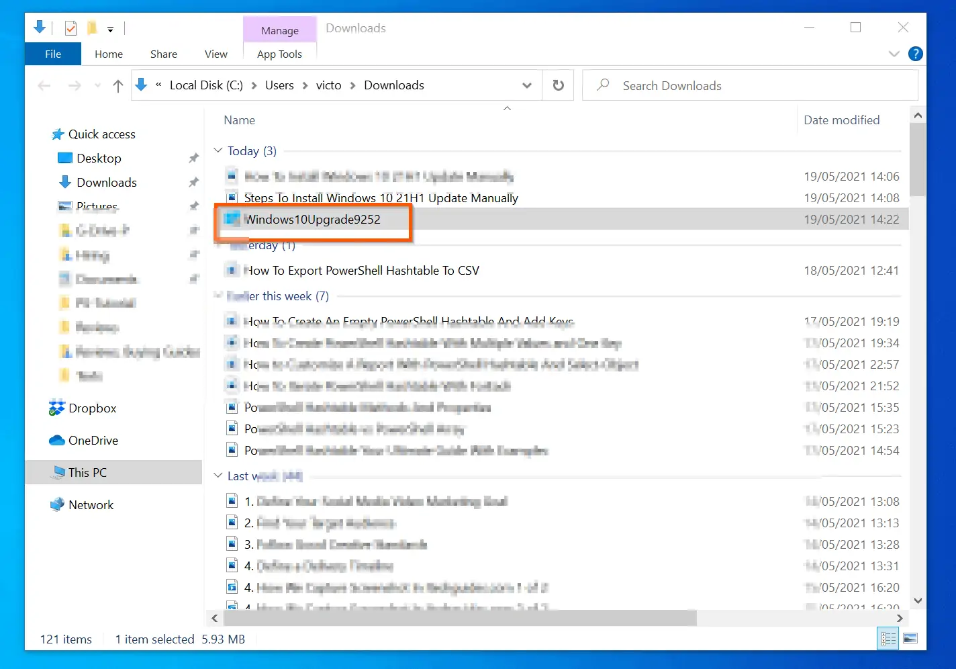956x669 pixels.
Task: Click Downloads in the address path
Action: [394, 85]
